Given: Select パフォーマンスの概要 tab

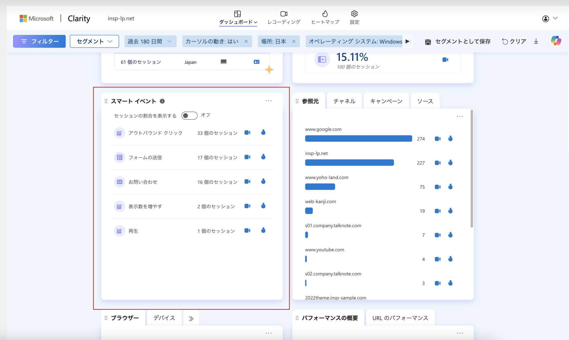Looking at the screenshot, I should click(x=330, y=318).
